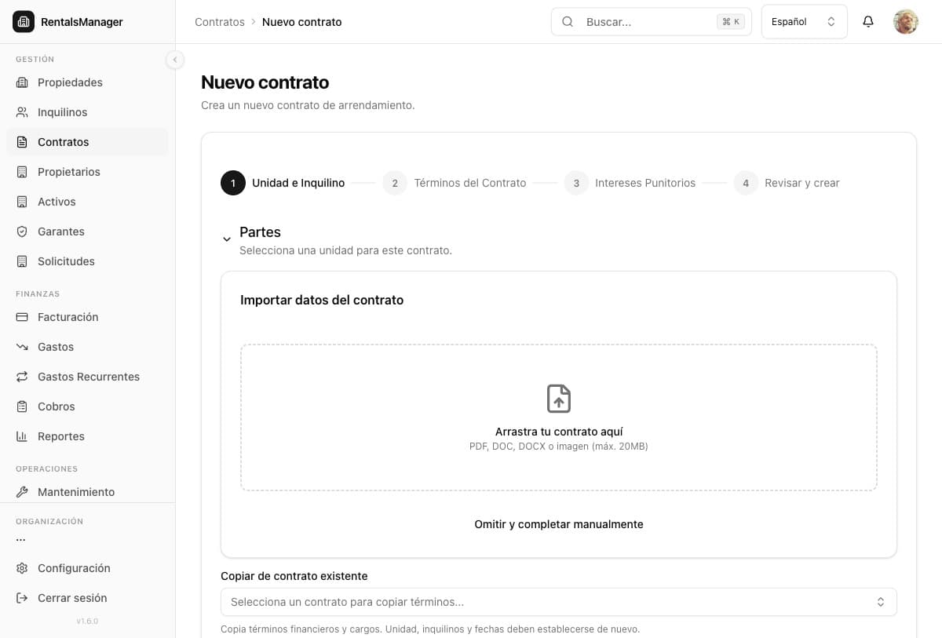
Task: Go to the Revisar y crear step
Action: [x=801, y=183]
